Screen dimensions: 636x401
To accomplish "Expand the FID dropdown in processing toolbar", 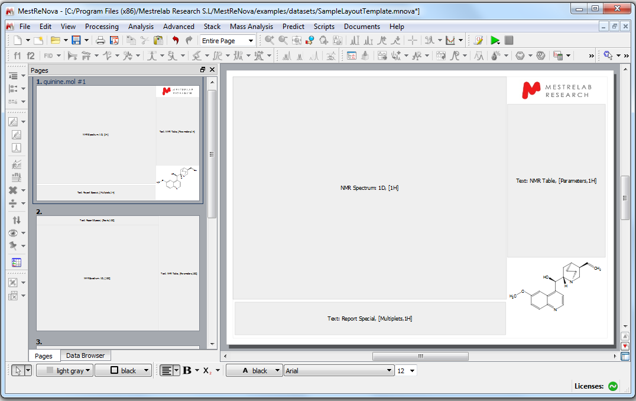I will [59, 56].
